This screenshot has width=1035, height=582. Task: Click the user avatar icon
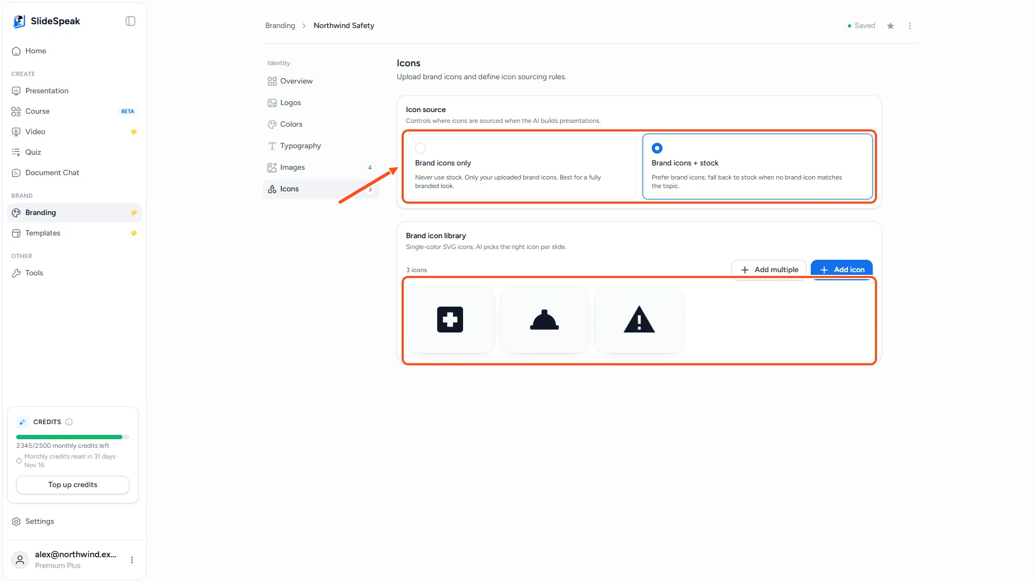pyautogui.click(x=20, y=560)
